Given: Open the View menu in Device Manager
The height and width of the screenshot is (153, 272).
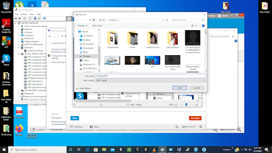Looking at the screenshot, I should (31, 14).
